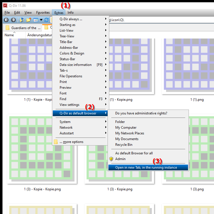
Task: Select Q-Dir as default browser entry
Action: pyautogui.click(x=80, y=113)
